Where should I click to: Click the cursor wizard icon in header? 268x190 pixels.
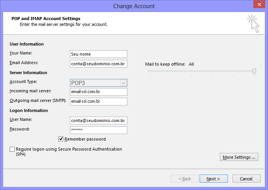pyautogui.click(x=253, y=24)
